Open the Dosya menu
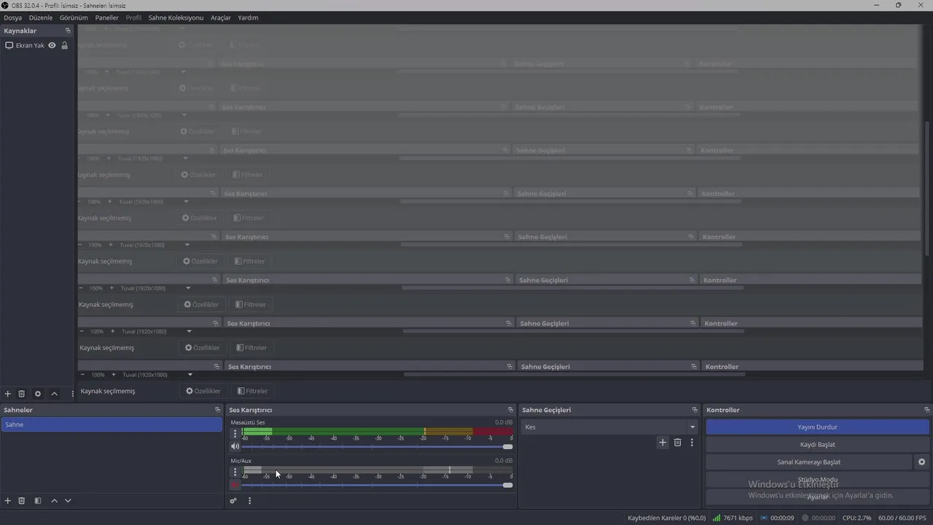 click(12, 17)
